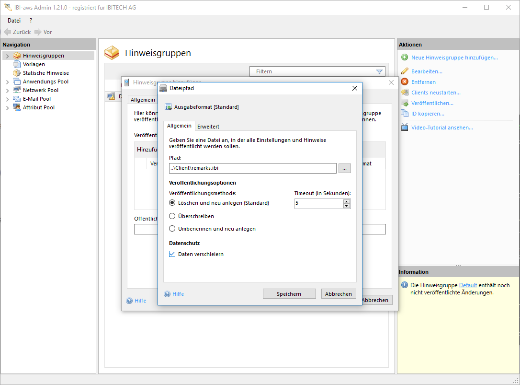Click the Pfad text input field

pyautogui.click(x=253, y=168)
